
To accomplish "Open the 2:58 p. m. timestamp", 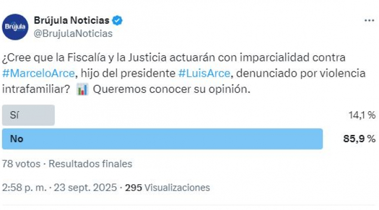I will click(24, 187).
